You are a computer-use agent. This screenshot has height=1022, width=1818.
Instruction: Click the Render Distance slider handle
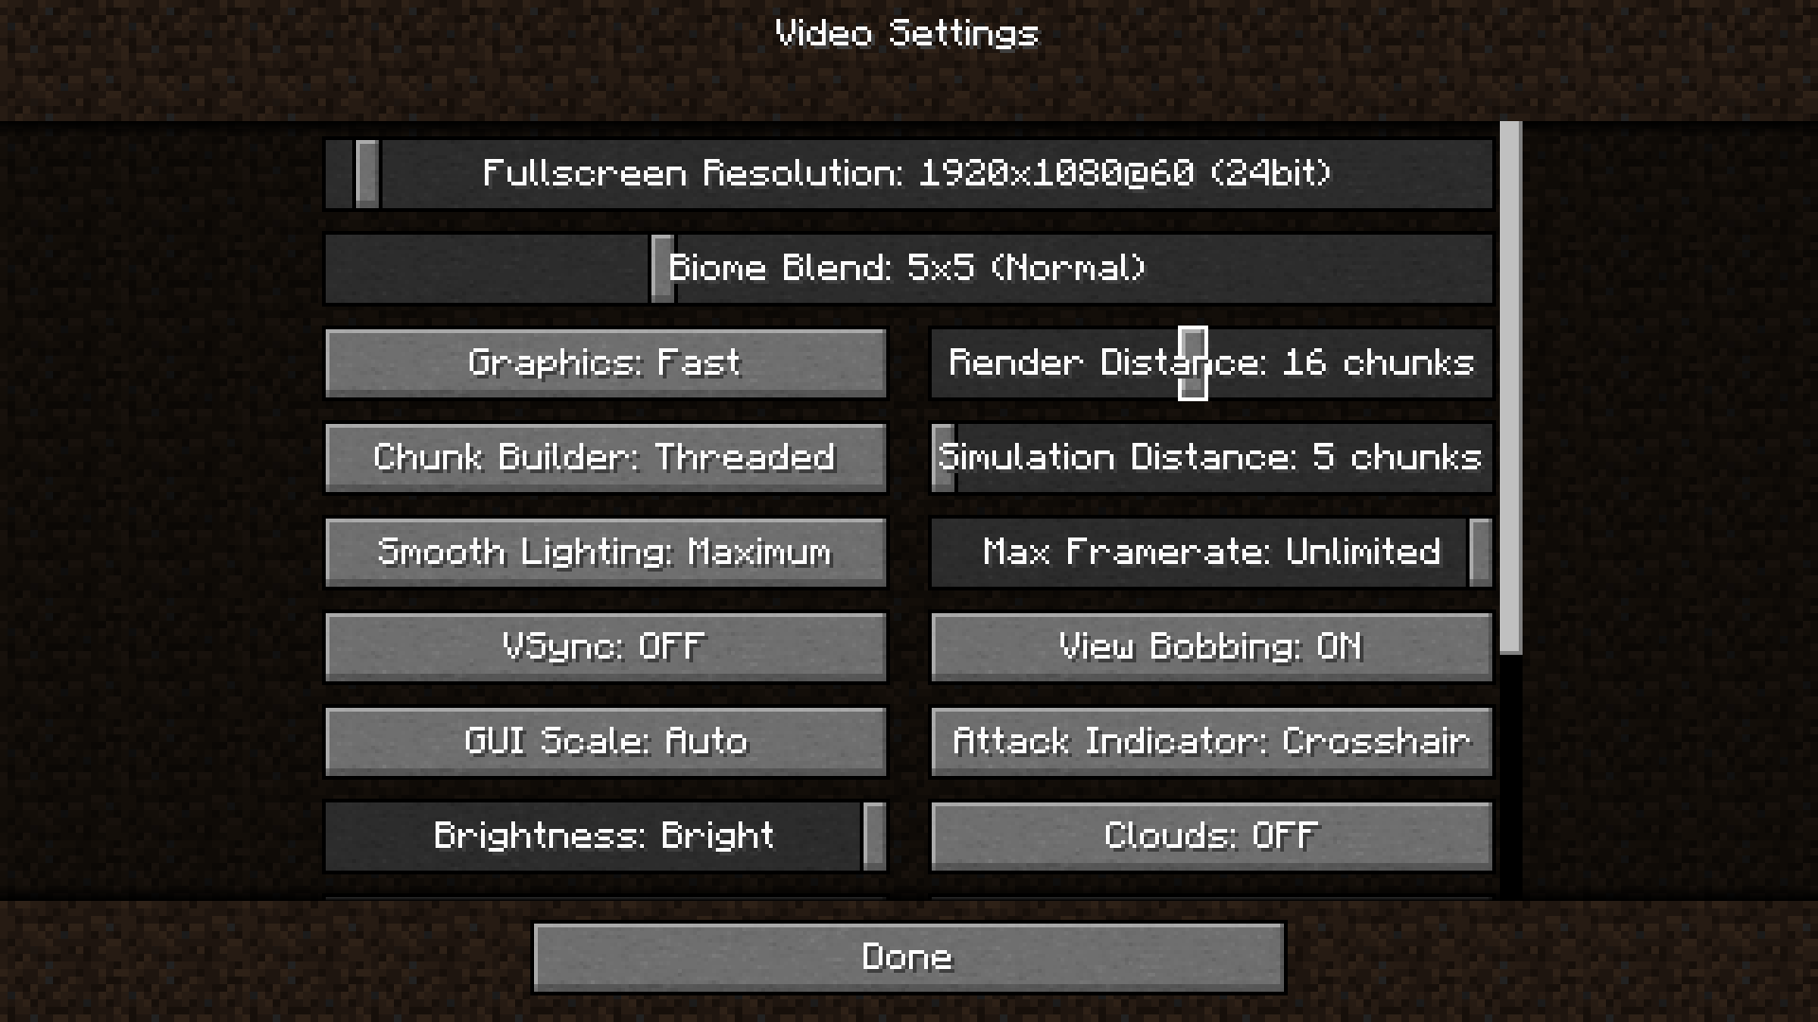[x=1193, y=363]
